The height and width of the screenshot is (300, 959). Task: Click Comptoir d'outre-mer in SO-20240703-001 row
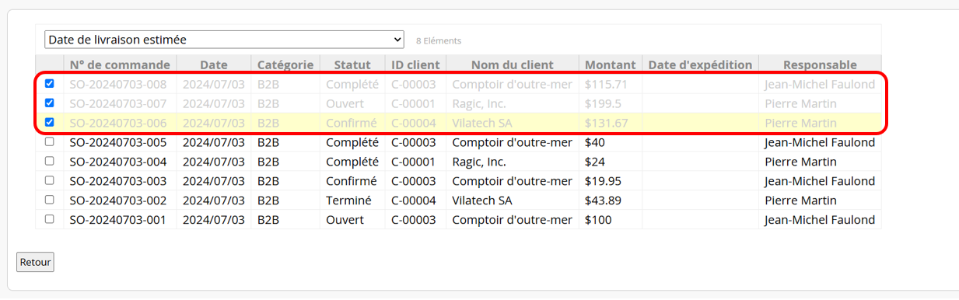coord(512,219)
